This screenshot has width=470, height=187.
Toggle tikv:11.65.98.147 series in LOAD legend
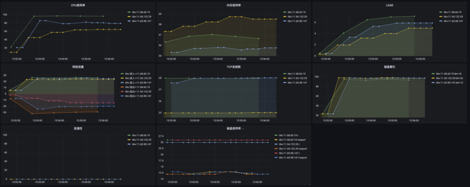[x=453, y=21]
